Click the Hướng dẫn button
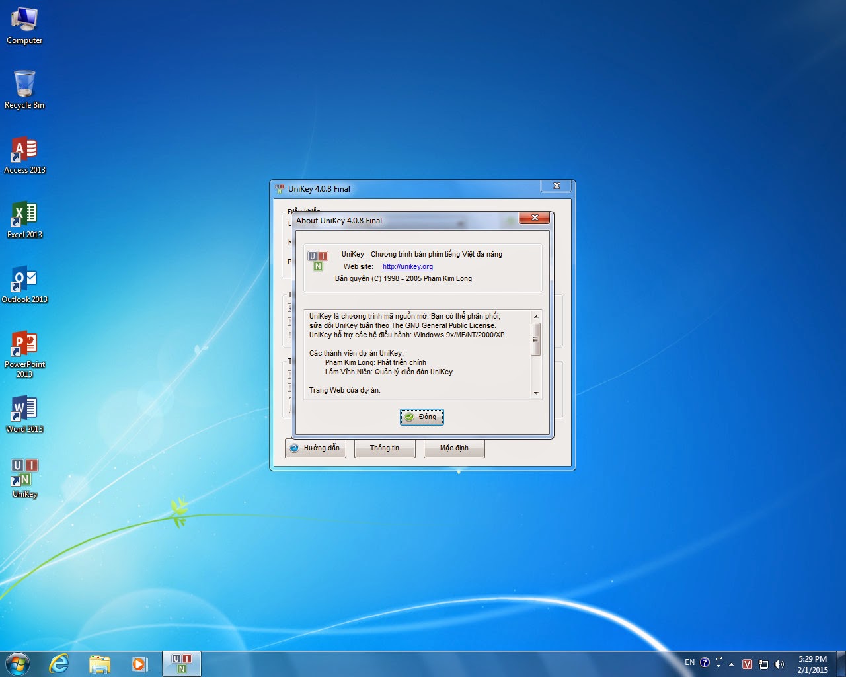846x677 pixels. click(315, 448)
